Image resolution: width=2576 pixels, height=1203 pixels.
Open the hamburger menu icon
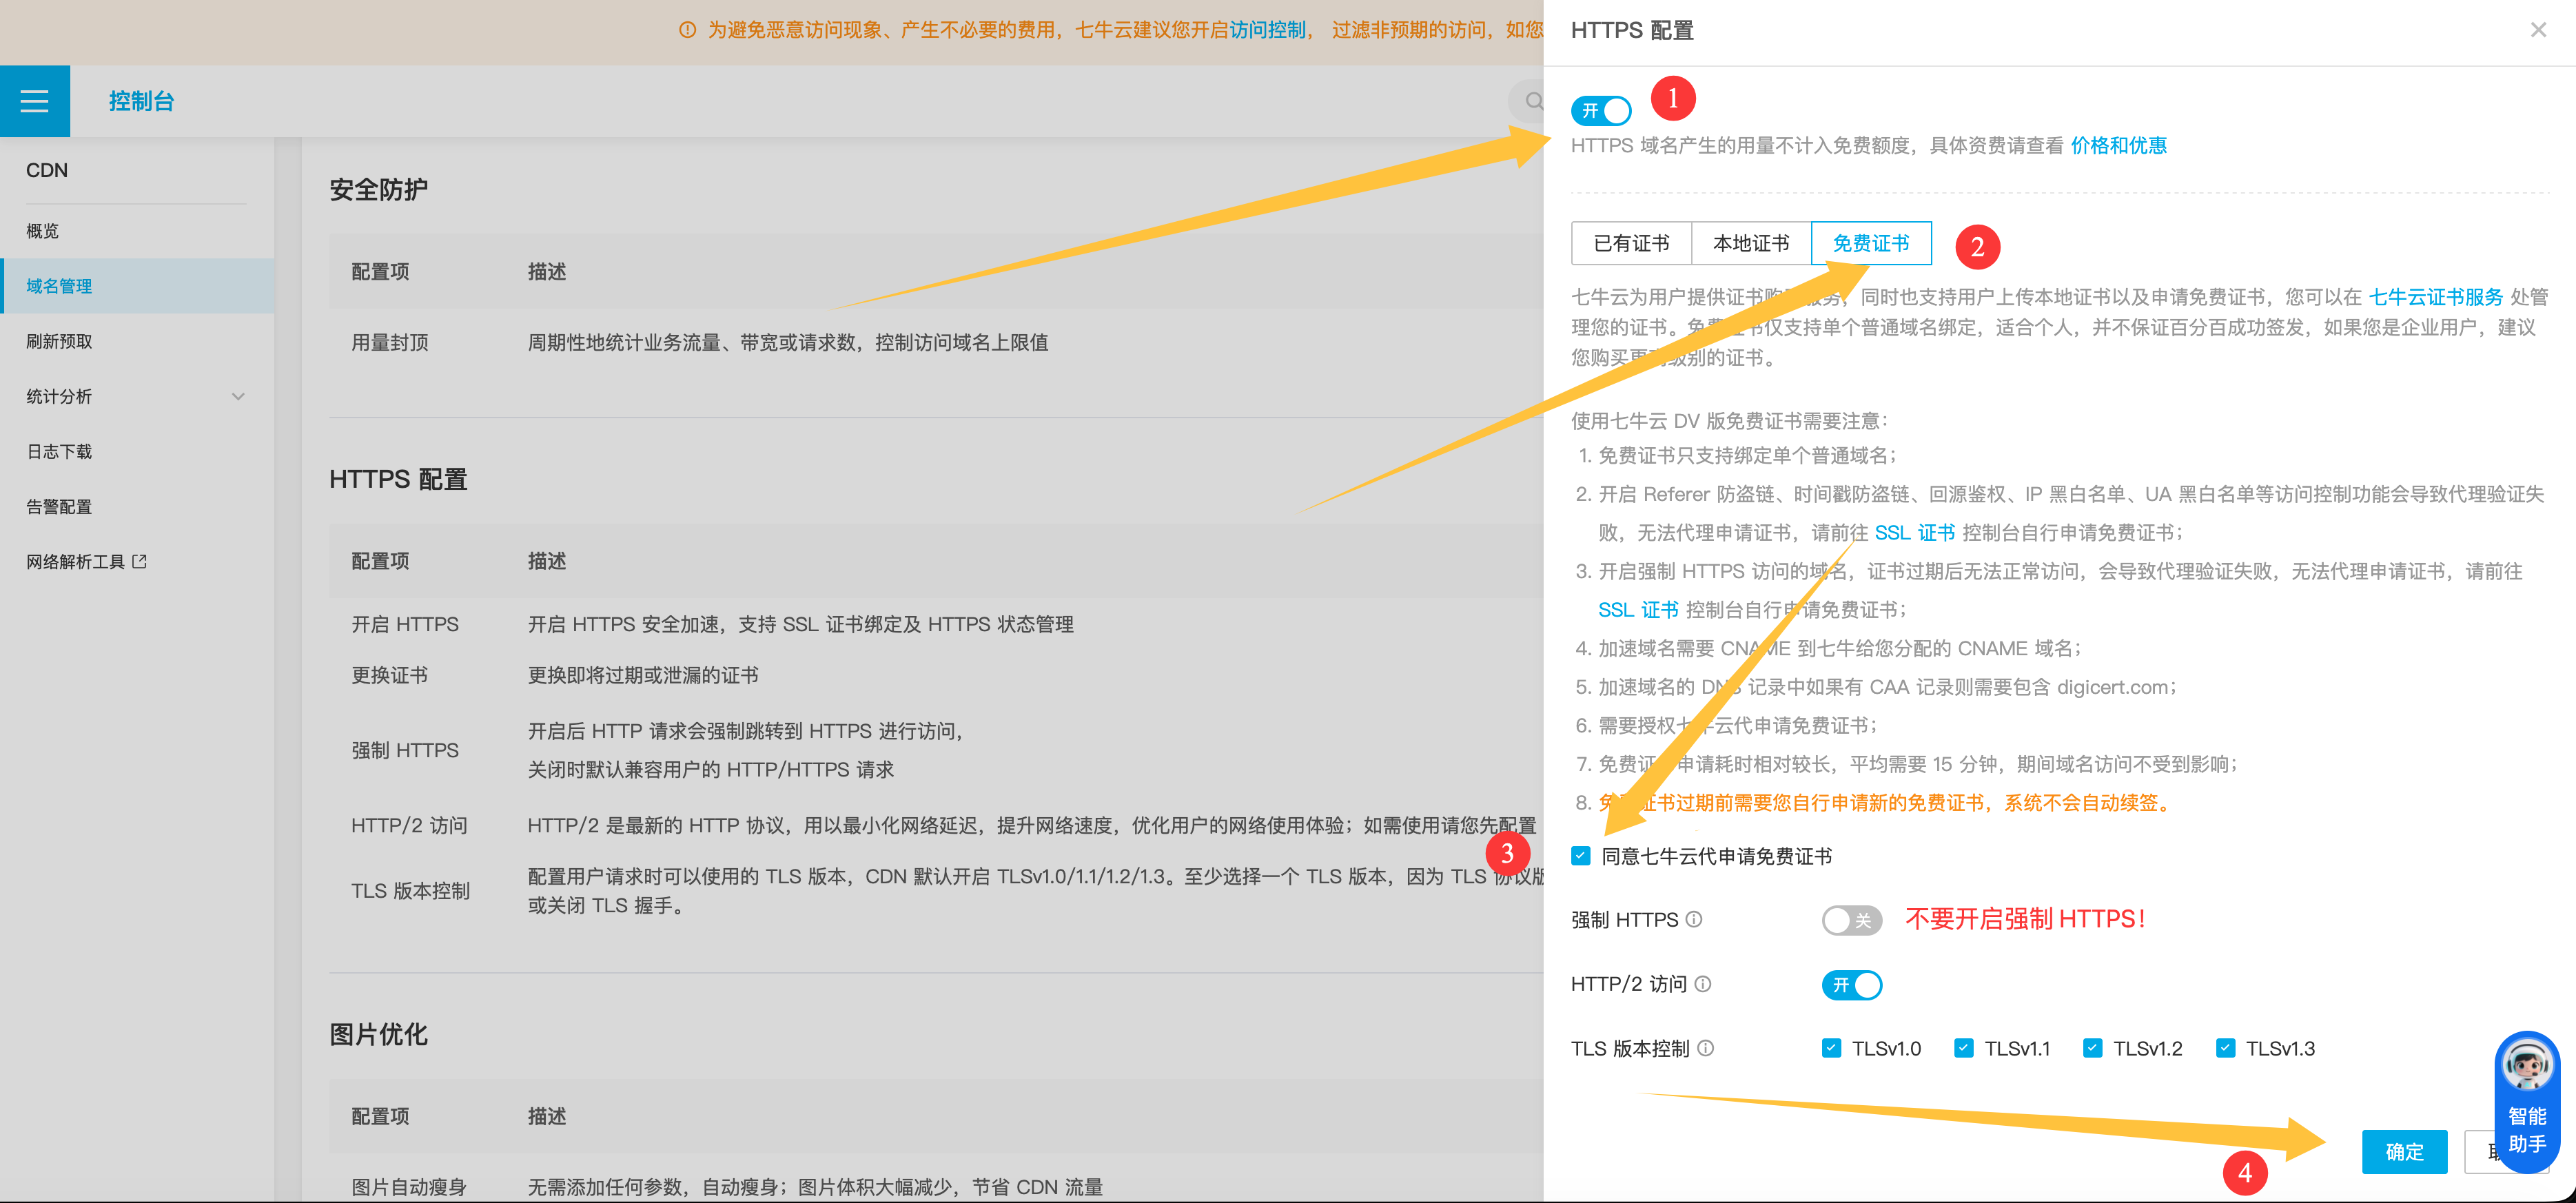coord(35,101)
